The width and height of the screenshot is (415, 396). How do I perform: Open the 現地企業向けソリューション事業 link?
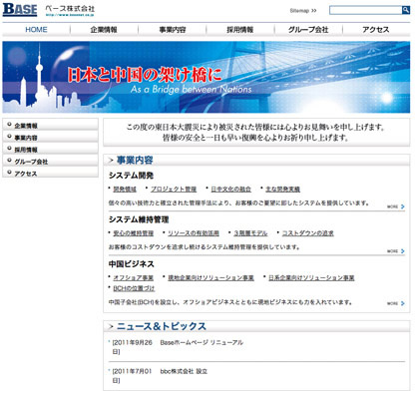click(210, 277)
